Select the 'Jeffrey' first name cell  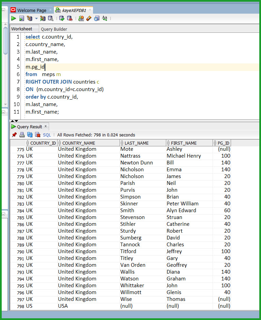coord(189,252)
